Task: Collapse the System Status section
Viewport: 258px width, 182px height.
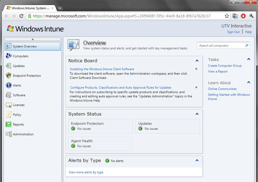Action: [197, 114]
